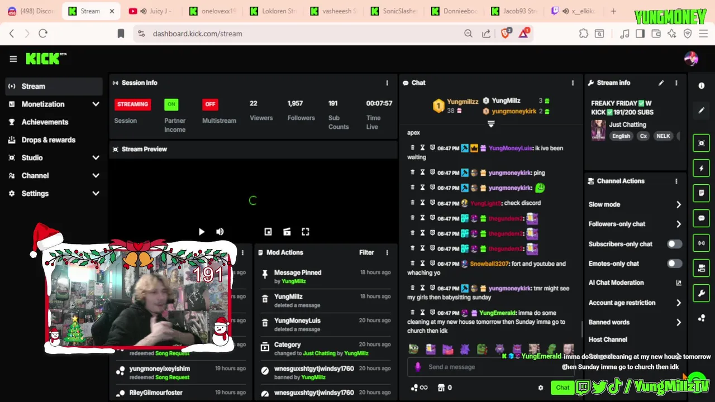Viewport: 715px width, 402px height.
Task: Bookmark this page icon
Action: pyautogui.click(x=121, y=33)
